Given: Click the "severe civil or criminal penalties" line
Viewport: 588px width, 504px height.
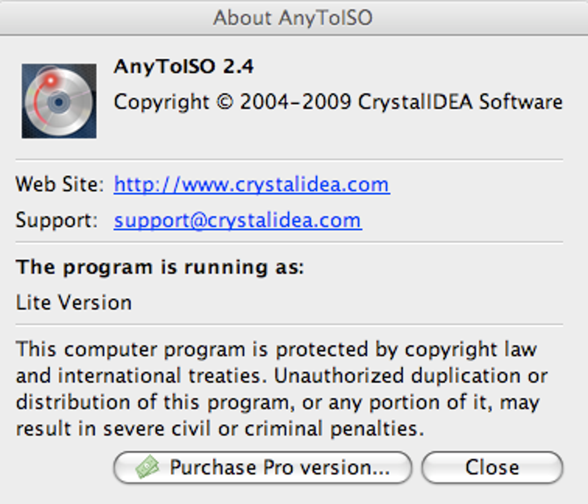Looking at the screenshot, I should pos(220,428).
